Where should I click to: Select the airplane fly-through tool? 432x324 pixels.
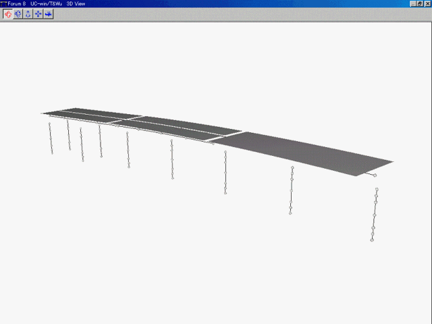(x=49, y=14)
